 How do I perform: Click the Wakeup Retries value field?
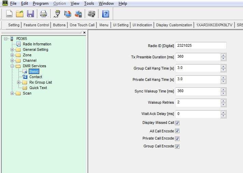click(198, 103)
